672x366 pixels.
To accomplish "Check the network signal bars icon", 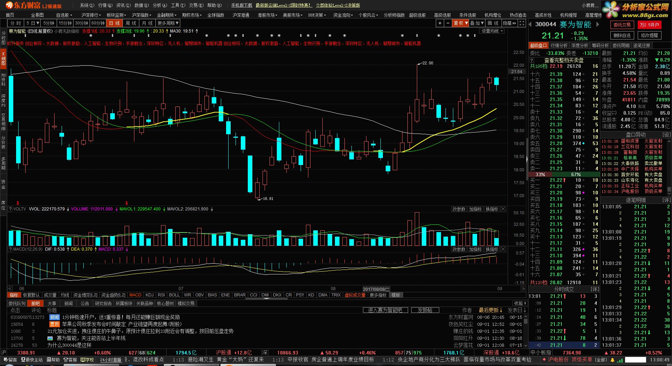I will [x=620, y=360].
